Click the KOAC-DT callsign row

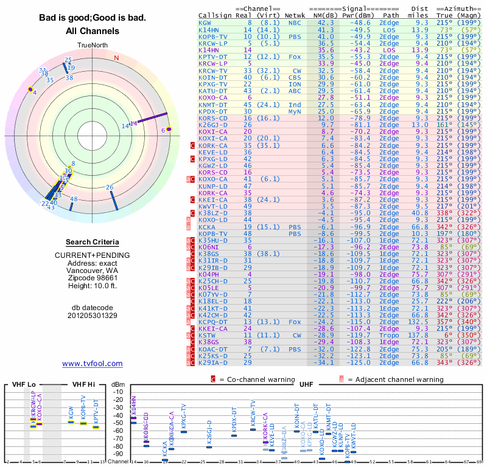[212, 349]
